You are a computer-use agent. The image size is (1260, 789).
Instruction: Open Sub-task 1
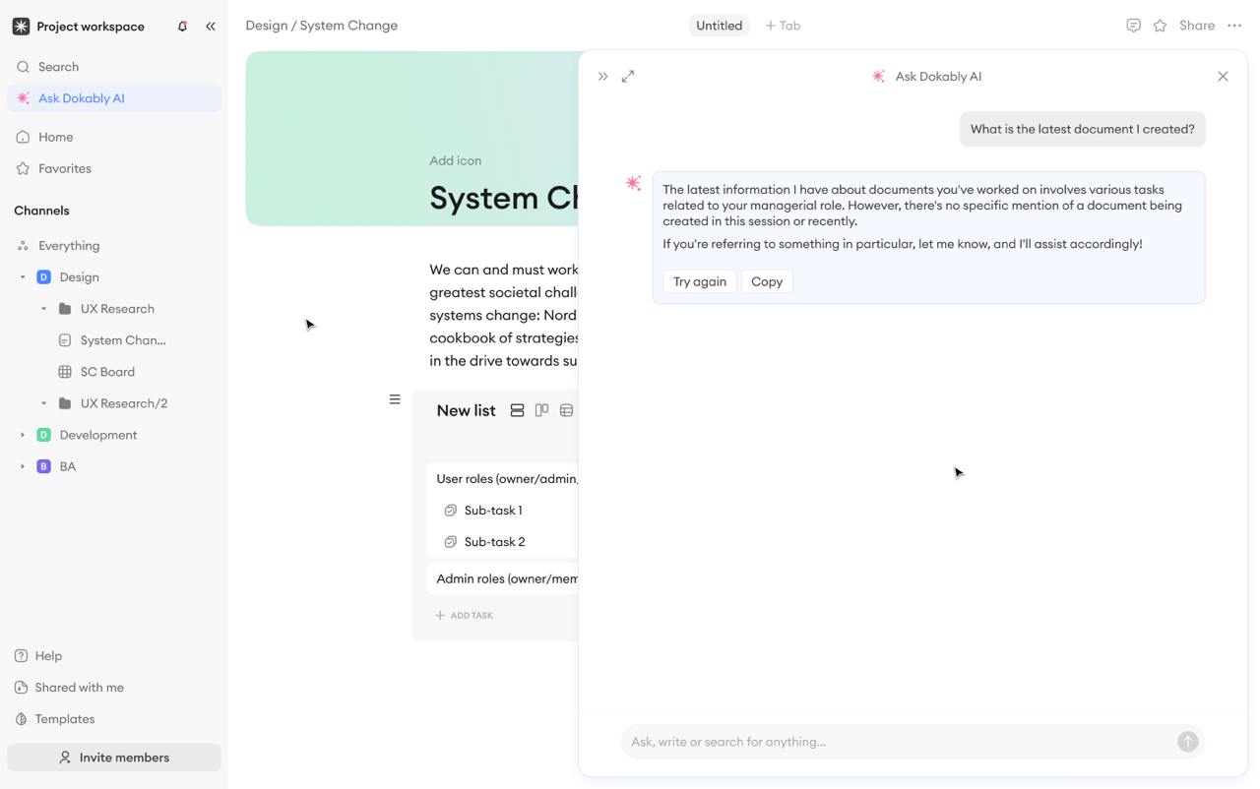pyautogui.click(x=493, y=511)
